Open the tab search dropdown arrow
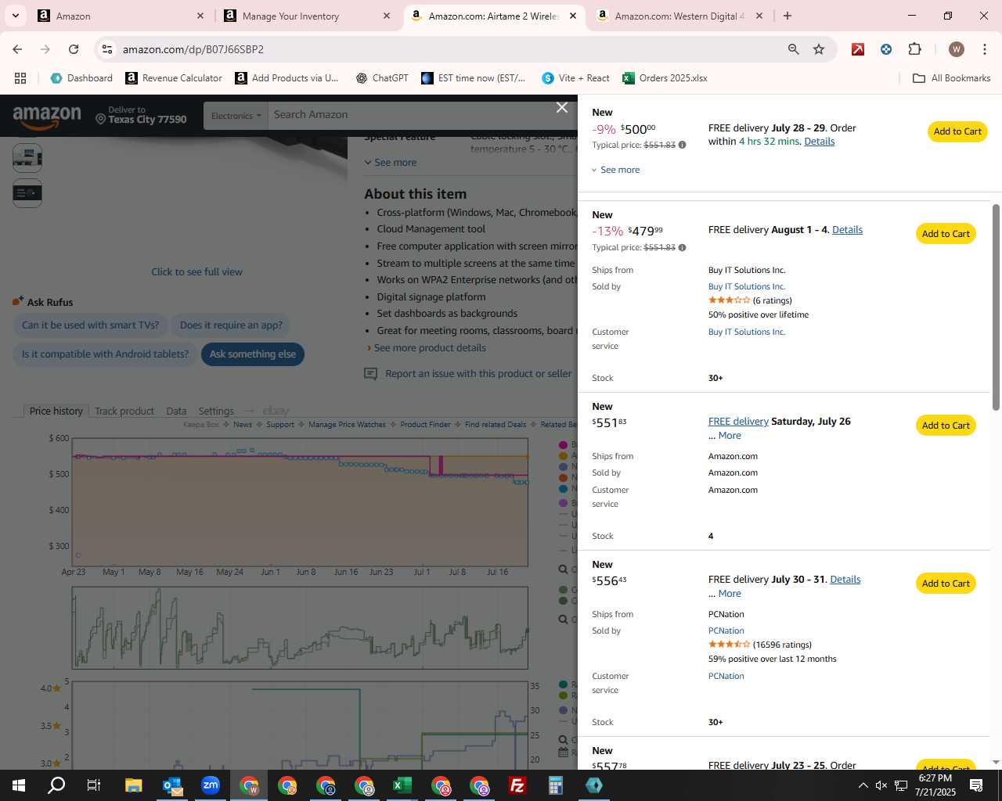Image resolution: width=1002 pixels, height=801 pixels. pos(15,16)
